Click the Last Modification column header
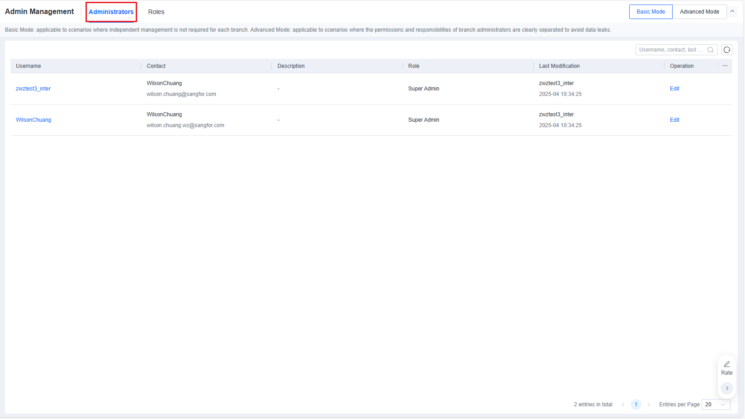 [x=559, y=66]
